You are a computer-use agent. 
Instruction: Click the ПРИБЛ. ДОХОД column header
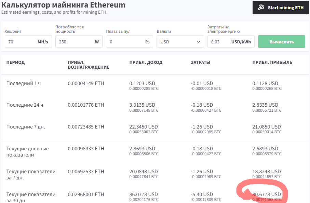[146, 63]
